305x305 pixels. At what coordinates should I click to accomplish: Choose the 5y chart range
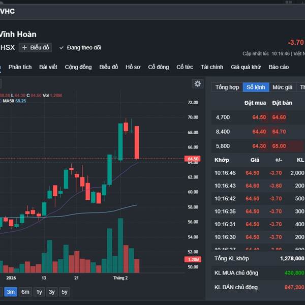(64, 292)
